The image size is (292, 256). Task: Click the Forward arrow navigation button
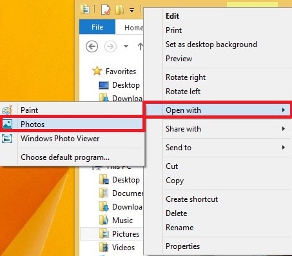point(110,46)
